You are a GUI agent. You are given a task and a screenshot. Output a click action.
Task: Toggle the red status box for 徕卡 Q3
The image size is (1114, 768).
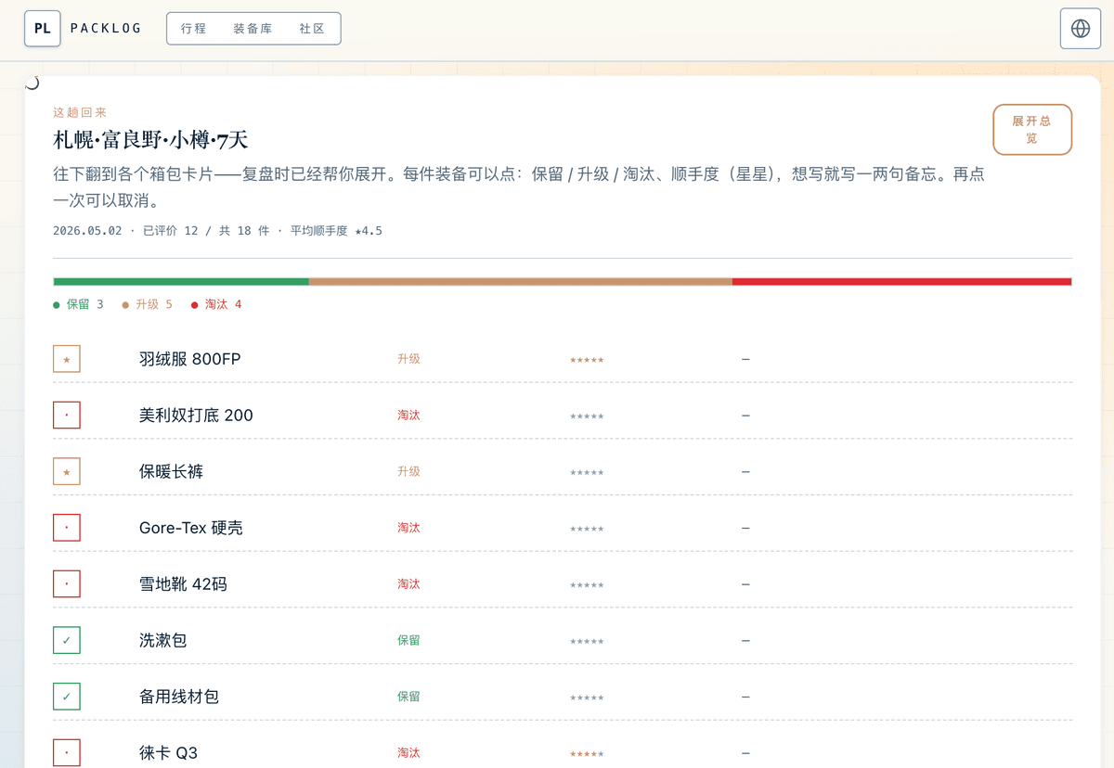point(67,752)
